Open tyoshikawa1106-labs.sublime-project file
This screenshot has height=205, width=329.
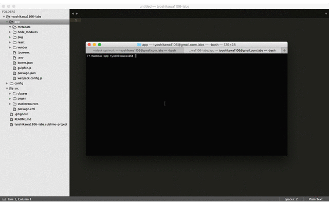coord(41,124)
